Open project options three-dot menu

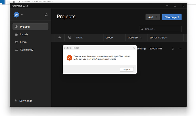[180, 49]
